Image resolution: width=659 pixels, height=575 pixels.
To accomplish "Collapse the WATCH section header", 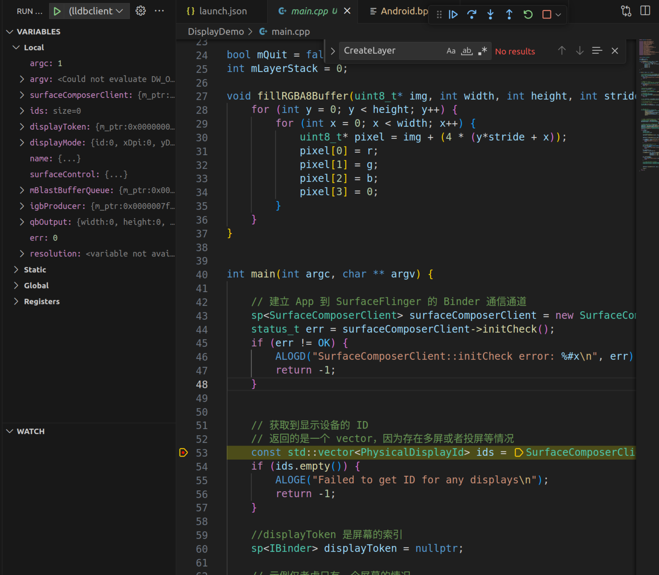I will click(x=31, y=431).
